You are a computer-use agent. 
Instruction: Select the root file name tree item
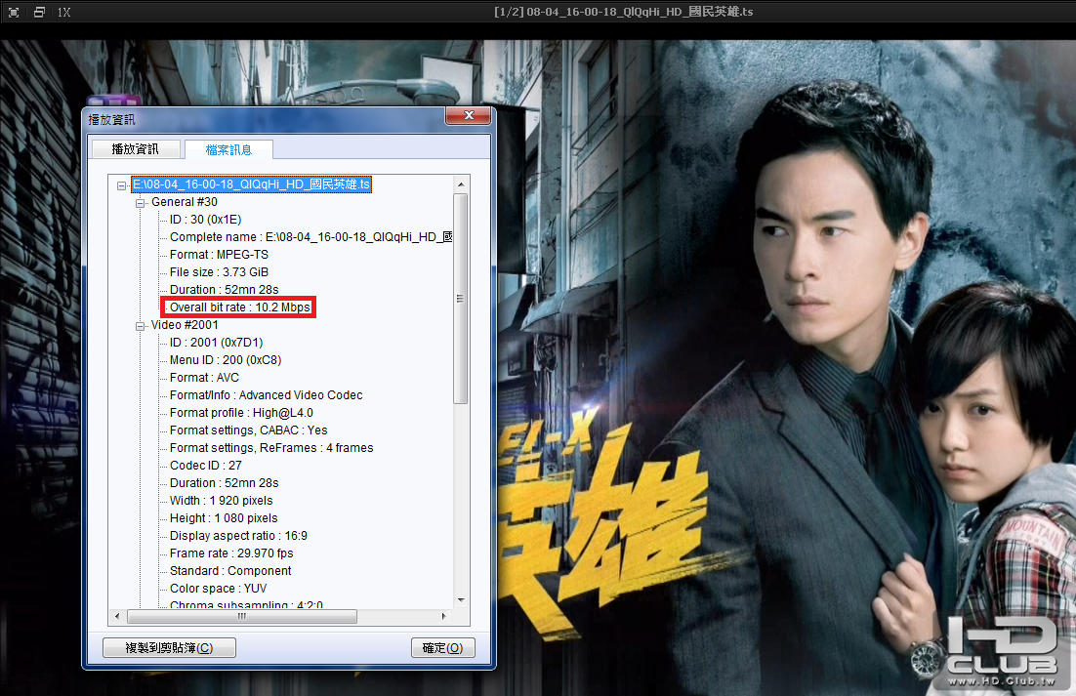tap(251, 184)
